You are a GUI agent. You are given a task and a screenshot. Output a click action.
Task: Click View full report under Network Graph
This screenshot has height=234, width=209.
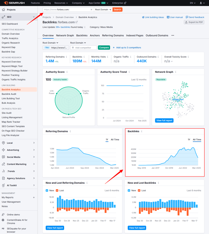164,120
